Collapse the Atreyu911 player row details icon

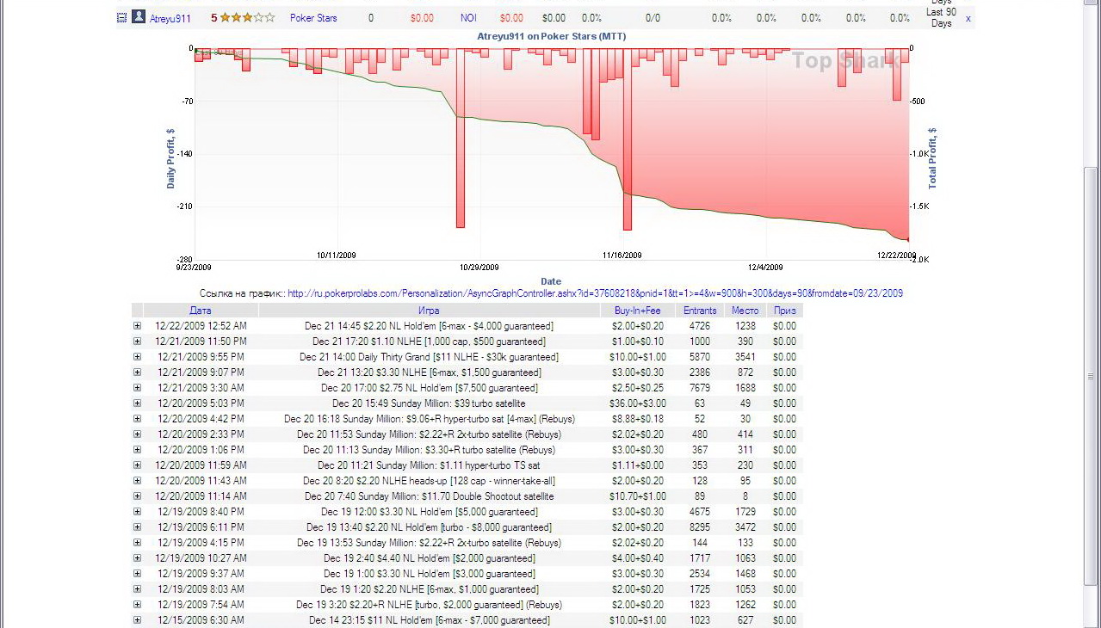click(121, 17)
